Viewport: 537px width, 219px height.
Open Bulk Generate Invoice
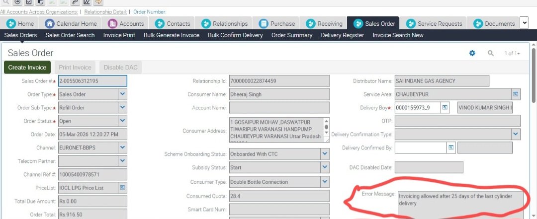tap(172, 35)
